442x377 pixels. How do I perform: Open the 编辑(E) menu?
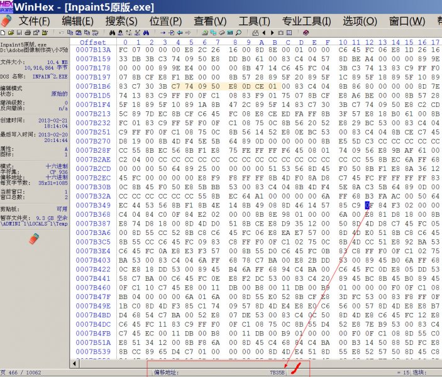77,21
